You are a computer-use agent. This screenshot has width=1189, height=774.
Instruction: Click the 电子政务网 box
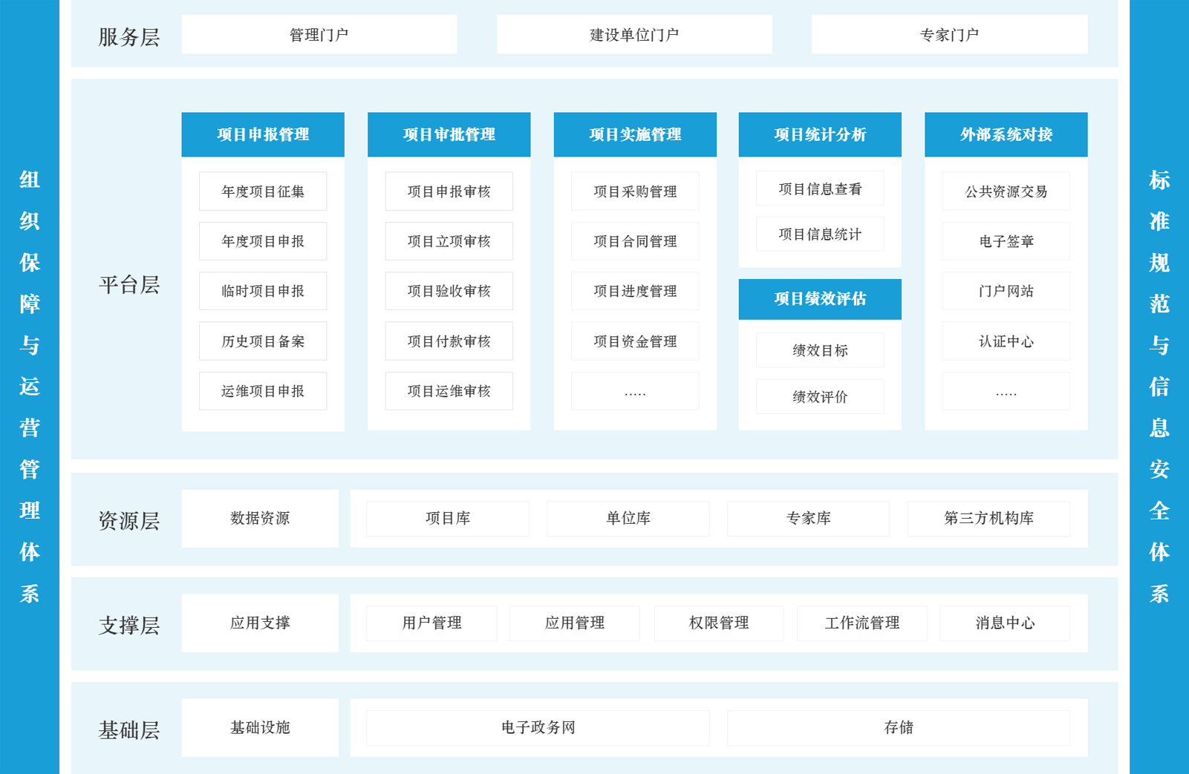click(x=538, y=727)
